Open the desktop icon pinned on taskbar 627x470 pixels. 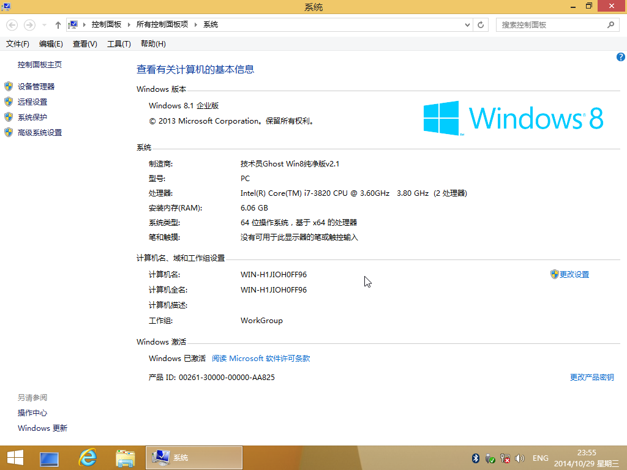tap(49, 458)
